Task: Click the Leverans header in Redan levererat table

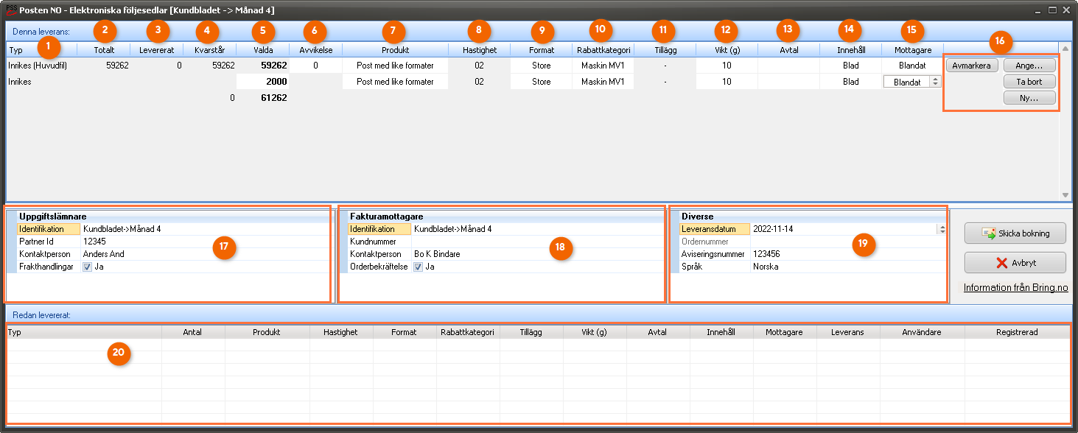Action: [848, 332]
